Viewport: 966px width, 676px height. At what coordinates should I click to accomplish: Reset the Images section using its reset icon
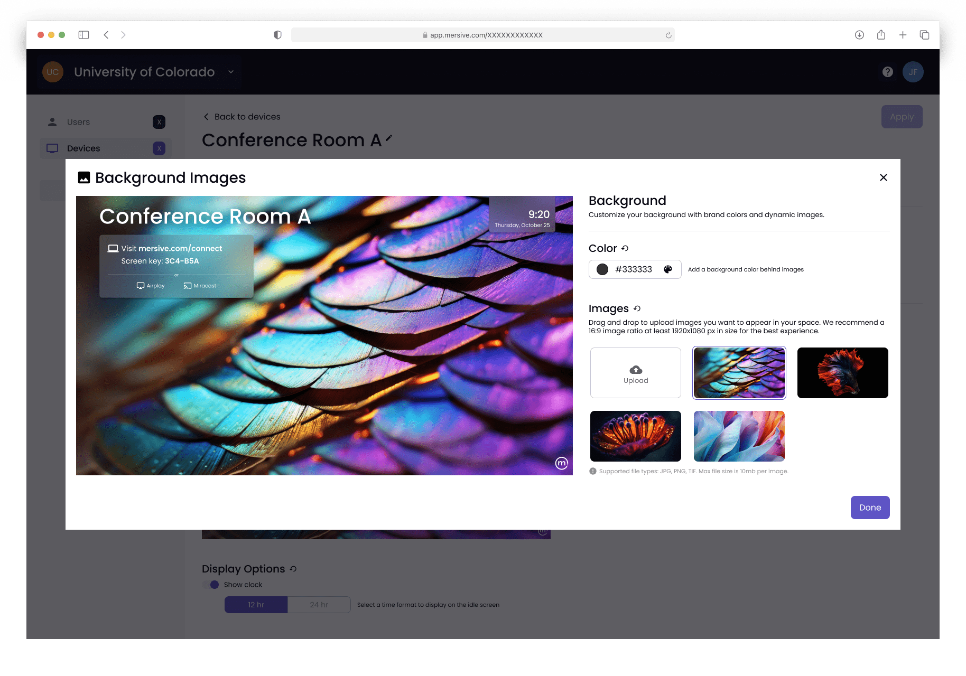tap(637, 308)
